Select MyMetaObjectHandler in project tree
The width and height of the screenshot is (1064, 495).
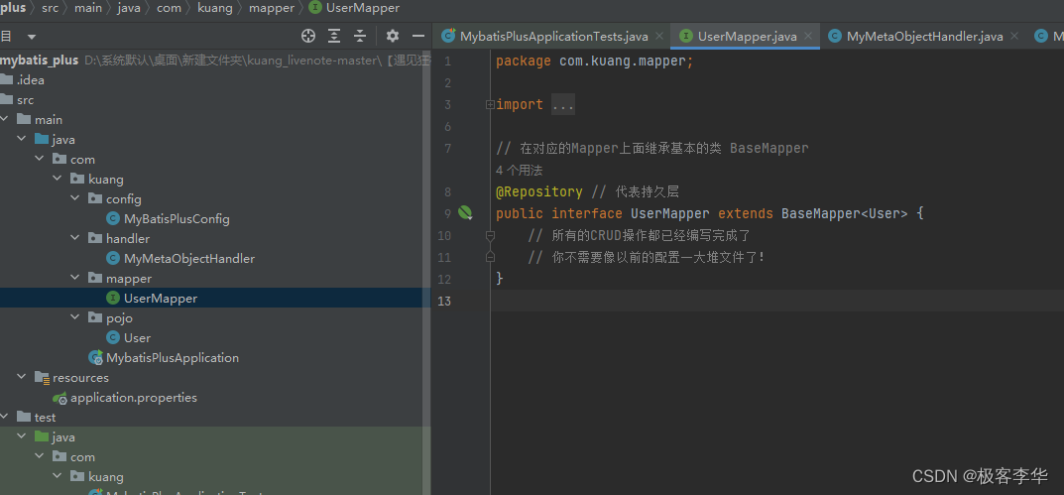[189, 259]
